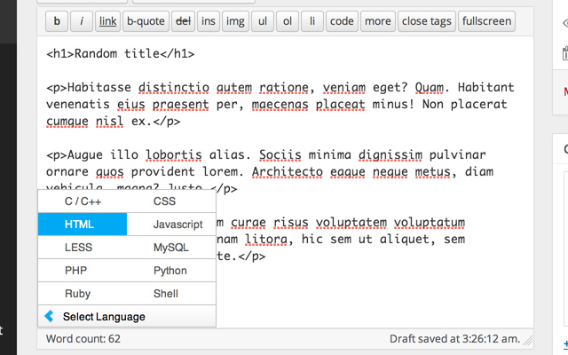Click the bold 'b' quicktag button
The height and width of the screenshot is (355, 568).
(x=57, y=20)
